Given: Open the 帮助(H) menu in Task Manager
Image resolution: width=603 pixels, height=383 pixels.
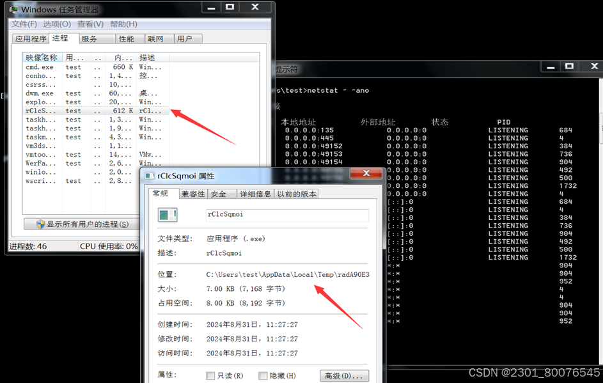Looking at the screenshot, I should pyautogui.click(x=123, y=24).
